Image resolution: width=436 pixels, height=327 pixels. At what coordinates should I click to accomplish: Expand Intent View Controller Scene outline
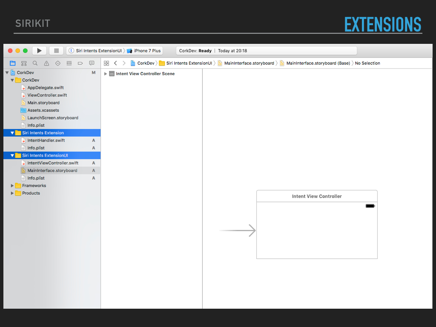(x=106, y=74)
